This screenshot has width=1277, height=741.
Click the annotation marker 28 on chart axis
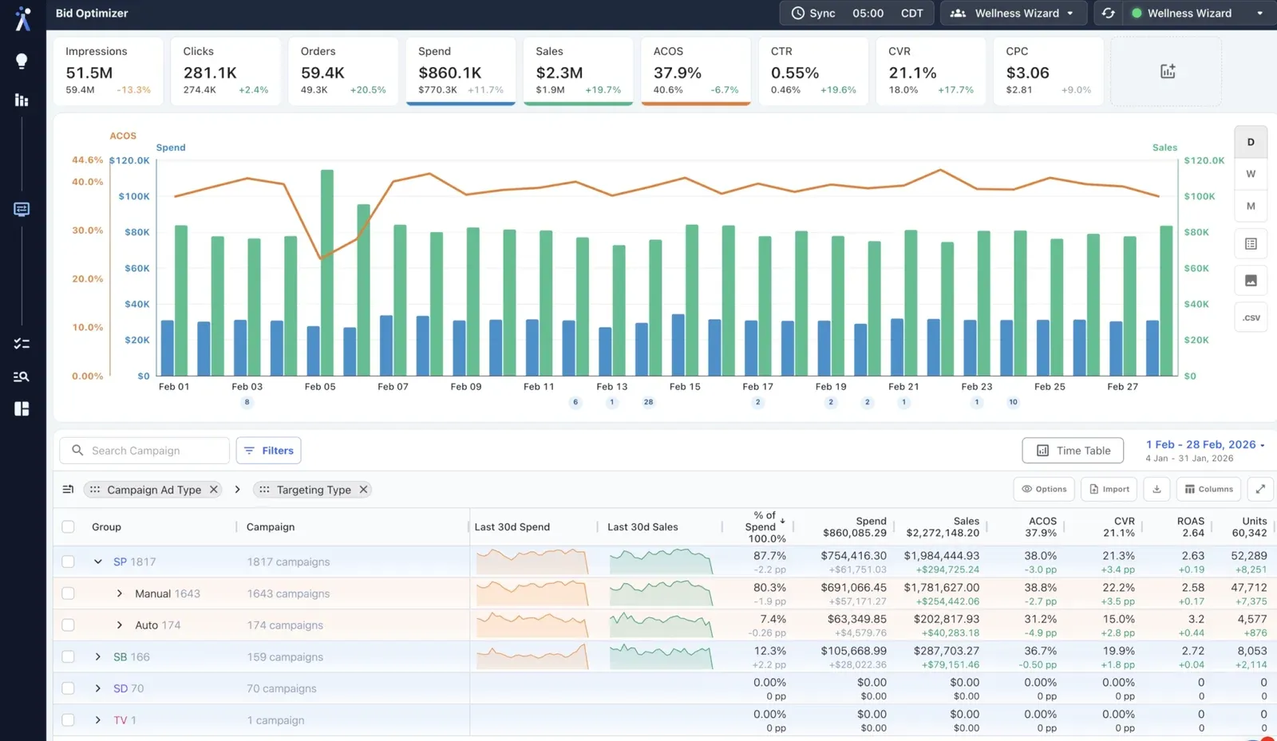pyautogui.click(x=648, y=402)
